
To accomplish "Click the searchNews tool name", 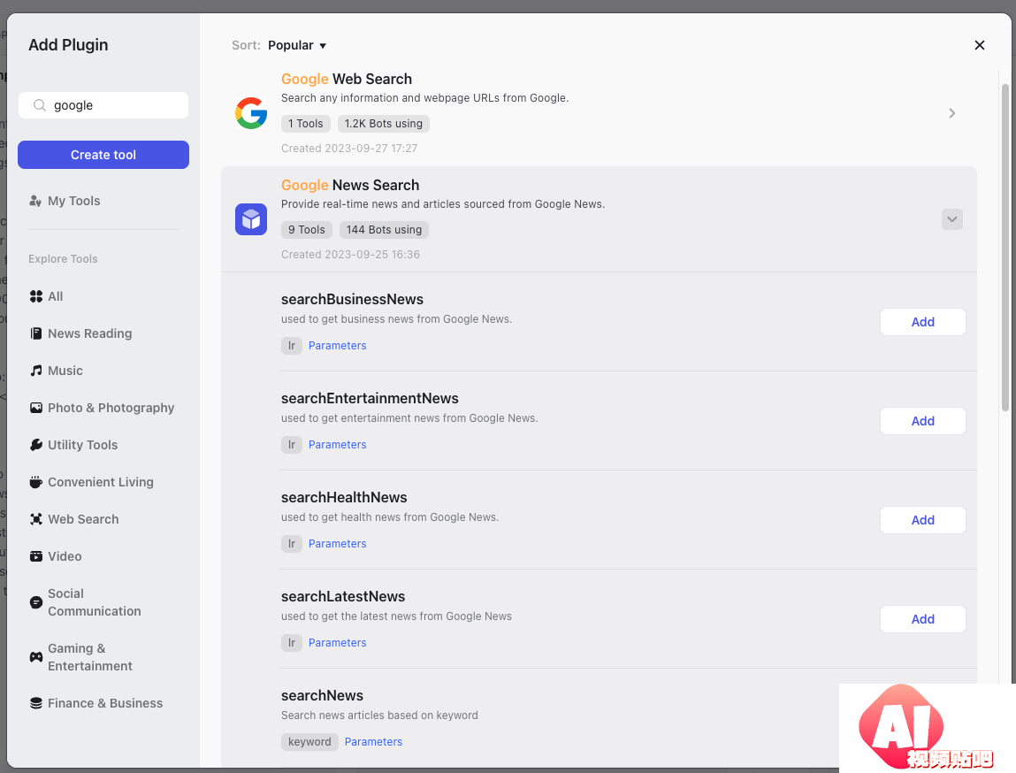I will [322, 696].
